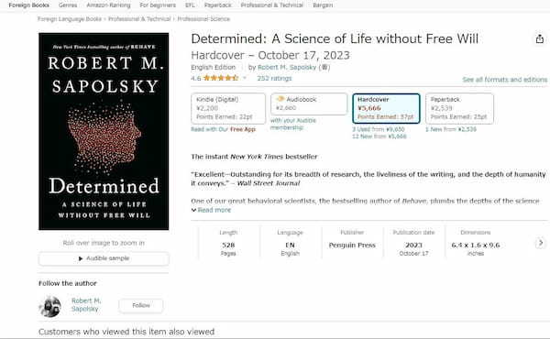Open the 252 ratings link
550x339 pixels.
click(274, 78)
